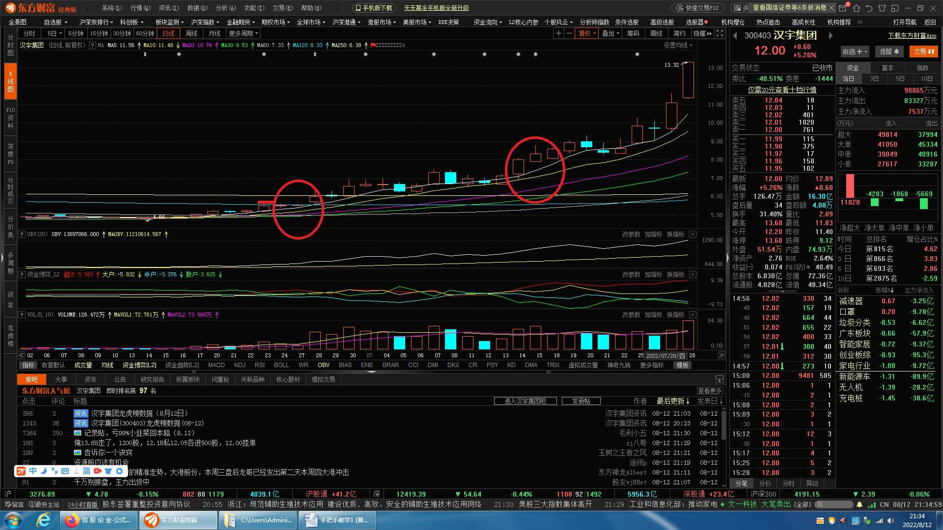Click 交易 orange trade button
The image size is (943, 530).
924,52
